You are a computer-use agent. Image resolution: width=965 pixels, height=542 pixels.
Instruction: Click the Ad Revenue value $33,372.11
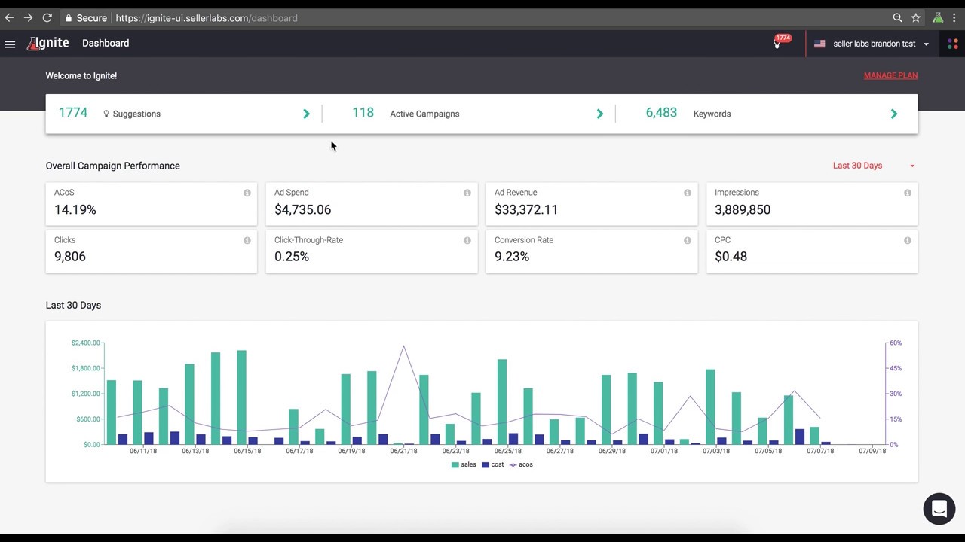(526, 210)
